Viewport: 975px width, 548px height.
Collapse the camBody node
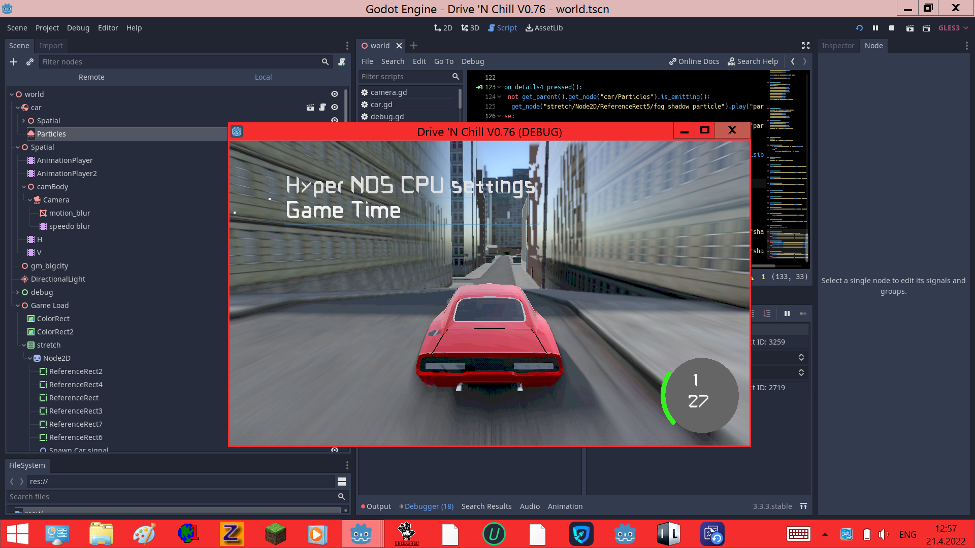point(24,187)
